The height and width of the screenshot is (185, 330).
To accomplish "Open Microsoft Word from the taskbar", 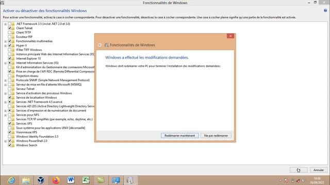I will click(71, 180).
